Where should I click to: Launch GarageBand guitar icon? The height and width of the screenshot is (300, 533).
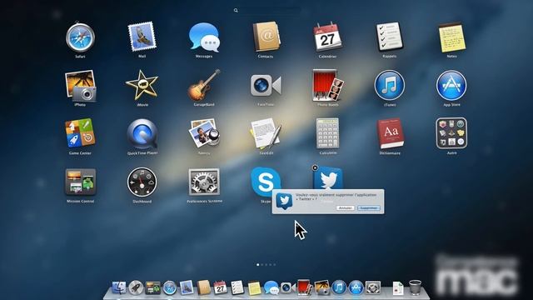tap(204, 85)
